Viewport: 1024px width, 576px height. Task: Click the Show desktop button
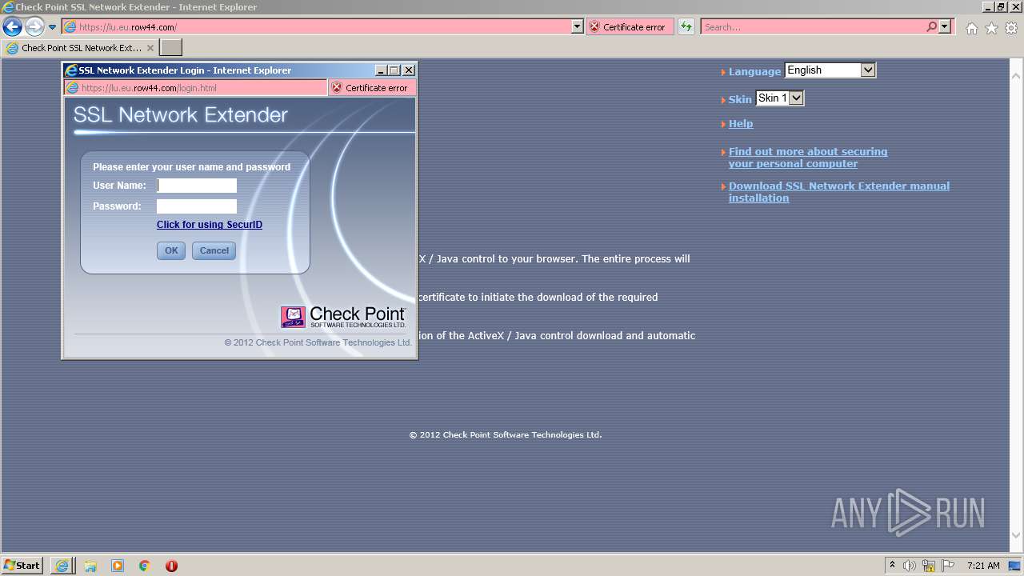[x=1014, y=566]
